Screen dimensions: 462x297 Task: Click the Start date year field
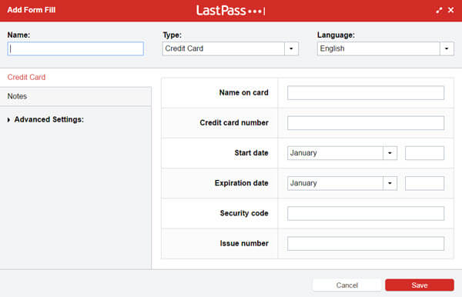click(424, 153)
